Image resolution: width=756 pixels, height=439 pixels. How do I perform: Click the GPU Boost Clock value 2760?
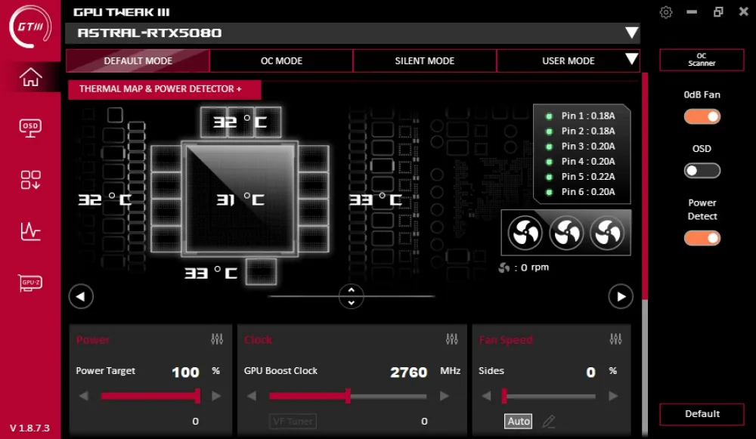coord(408,372)
